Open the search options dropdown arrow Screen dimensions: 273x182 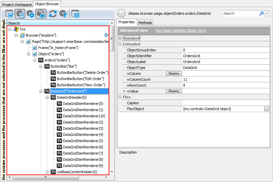click(x=267, y=14)
